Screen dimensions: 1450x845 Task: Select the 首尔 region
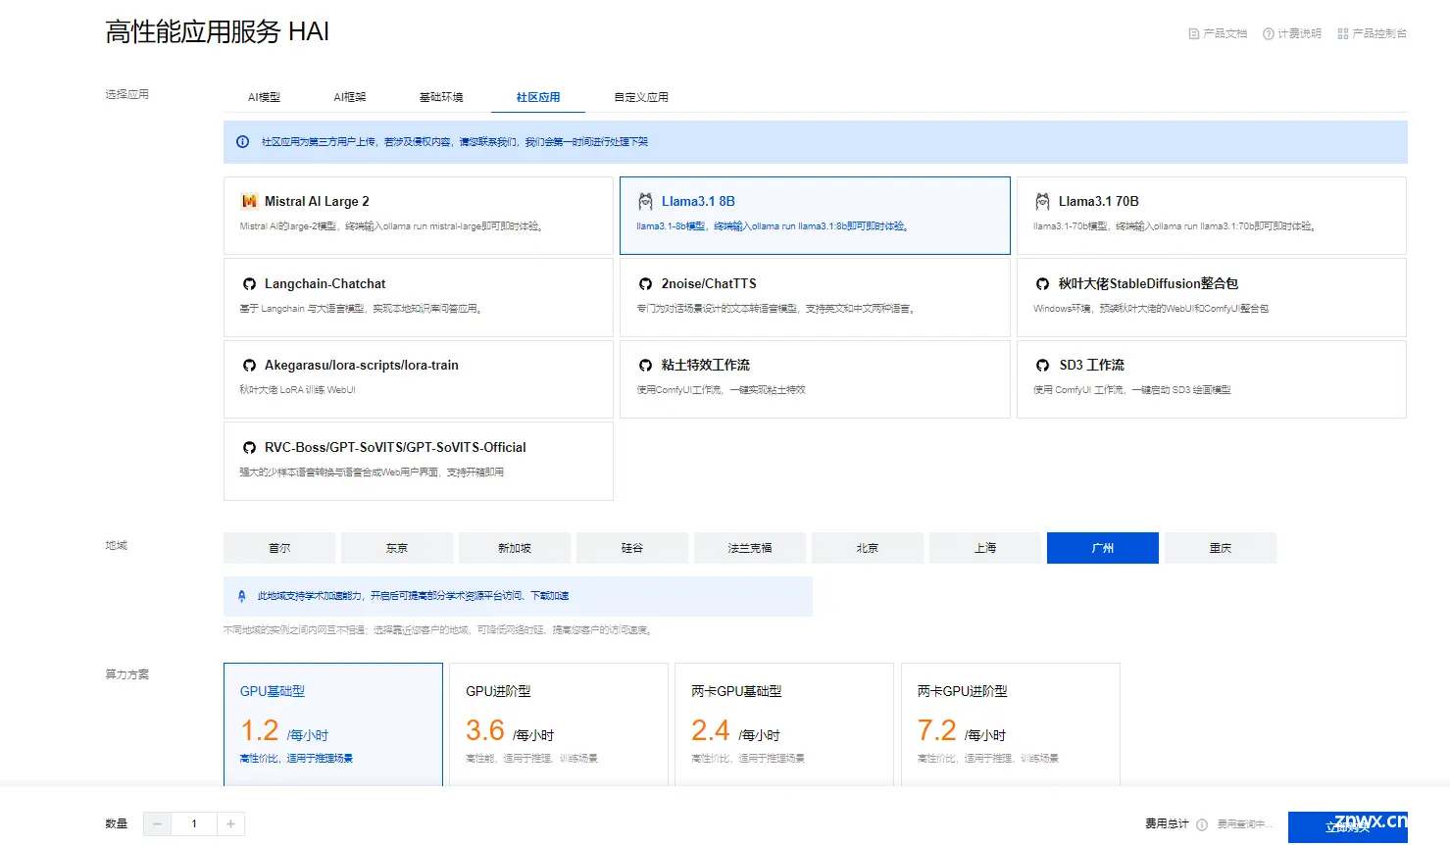point(279,548)
